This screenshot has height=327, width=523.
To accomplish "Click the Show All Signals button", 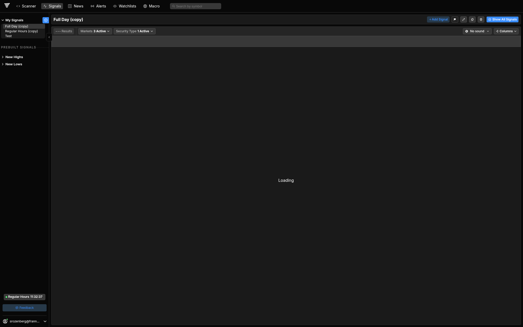I will coord(502,19).
